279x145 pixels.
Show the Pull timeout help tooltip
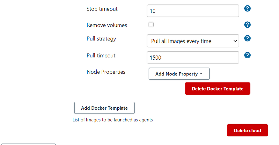click(247, 55)
